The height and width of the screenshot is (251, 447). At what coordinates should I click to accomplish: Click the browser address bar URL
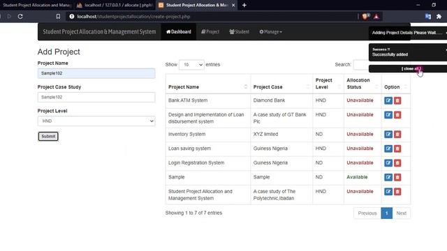133,17
